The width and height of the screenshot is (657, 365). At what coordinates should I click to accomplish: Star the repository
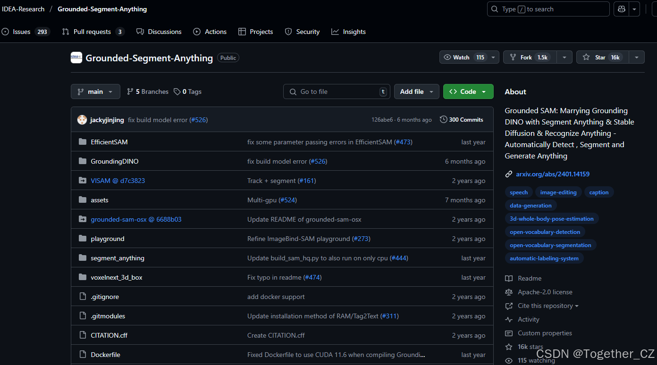(602, 57)
